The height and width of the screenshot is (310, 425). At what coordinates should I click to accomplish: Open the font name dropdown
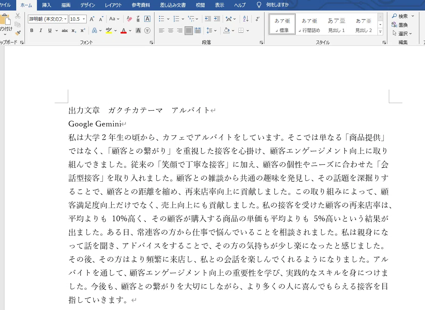point(65,19)
